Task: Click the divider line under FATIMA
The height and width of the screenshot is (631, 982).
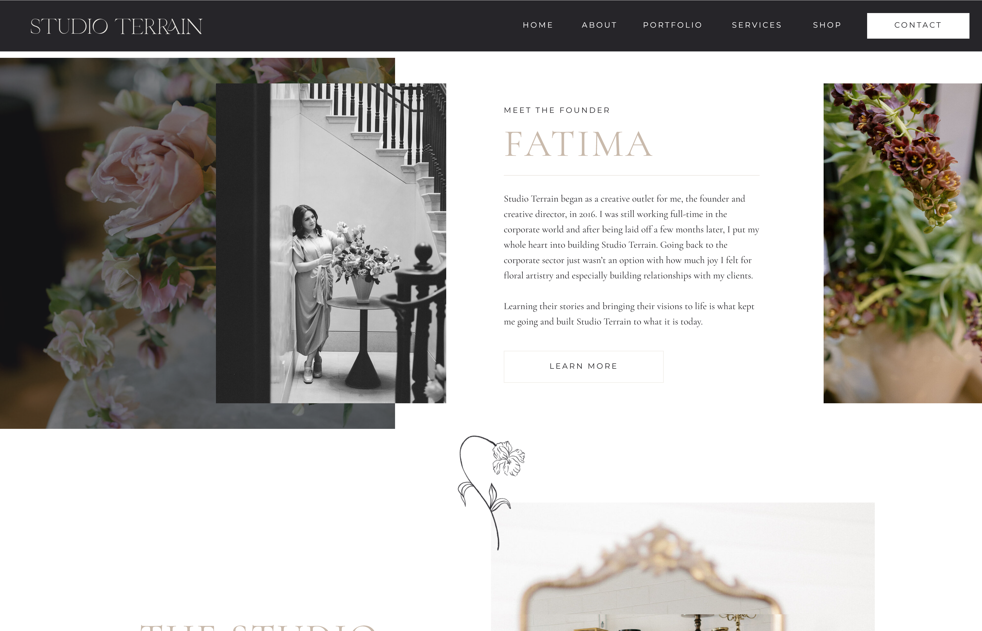Action: [x=631, y=175]
